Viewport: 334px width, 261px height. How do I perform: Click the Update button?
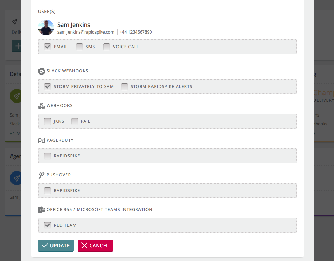(56, 246)
